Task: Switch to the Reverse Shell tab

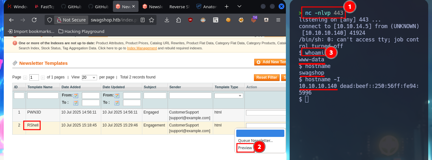Action: coord(180,7)
